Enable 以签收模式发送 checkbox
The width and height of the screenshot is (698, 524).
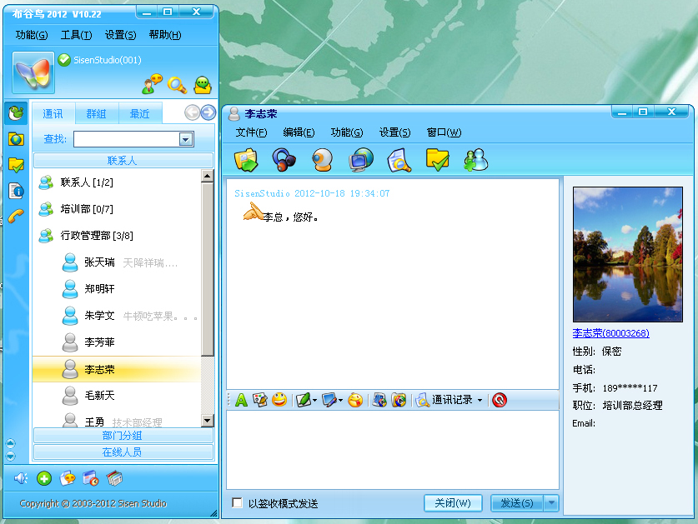238,503
